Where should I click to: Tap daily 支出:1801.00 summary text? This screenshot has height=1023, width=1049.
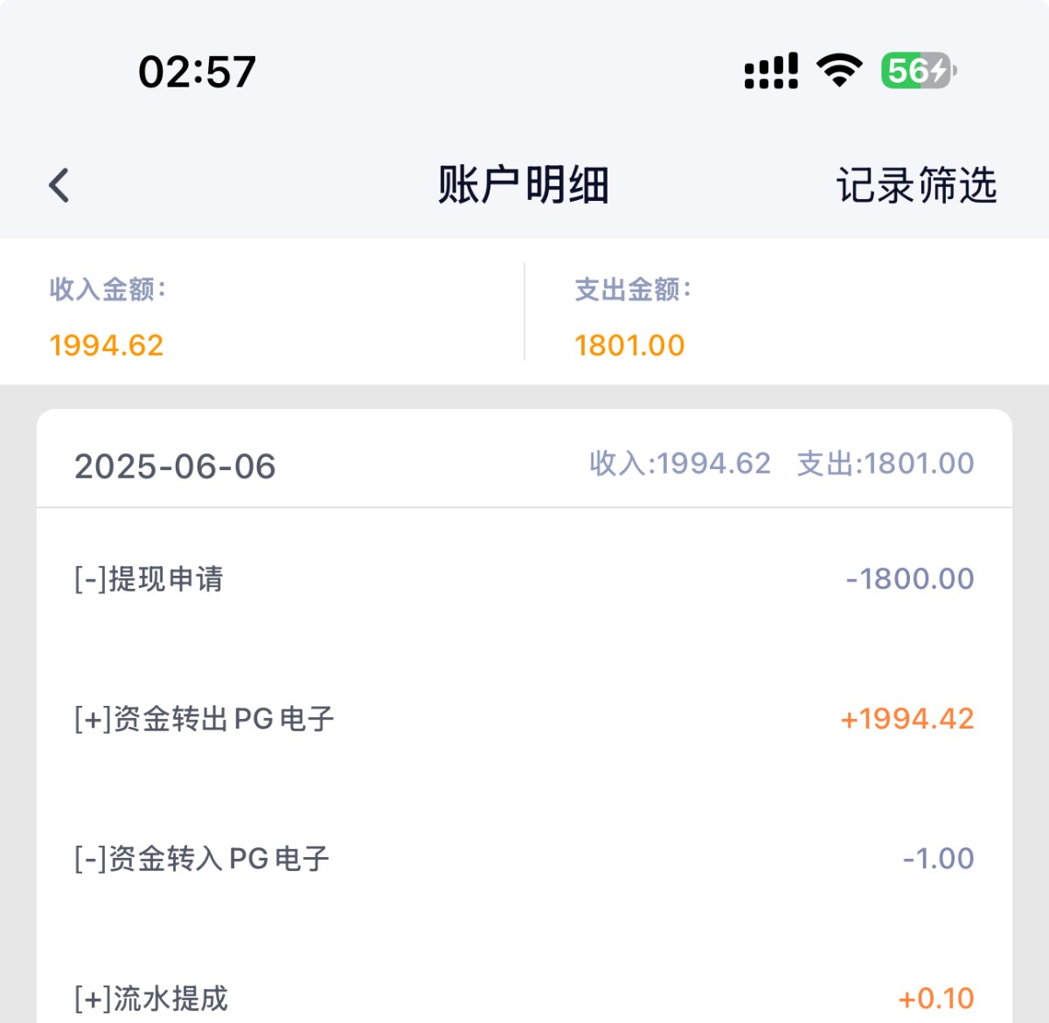point(886,463)
